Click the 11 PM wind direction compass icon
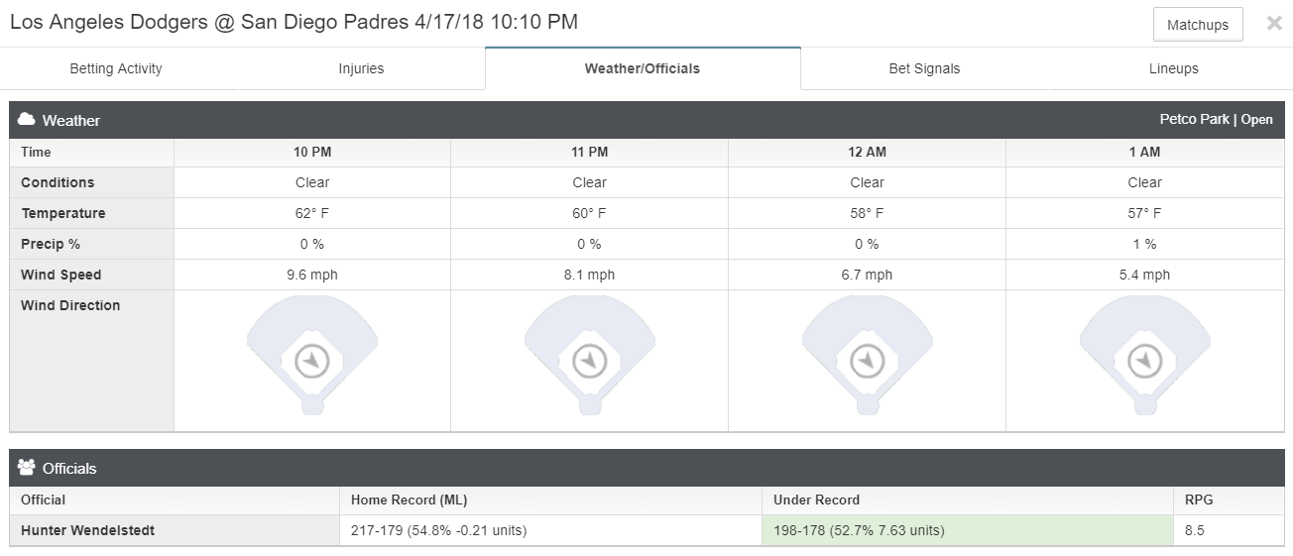This screenshot has width=1293, height=556. click(x=590, y=361)
